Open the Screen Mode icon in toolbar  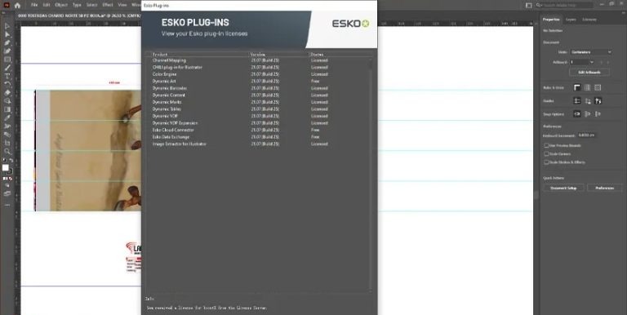[x=7, y=193]
